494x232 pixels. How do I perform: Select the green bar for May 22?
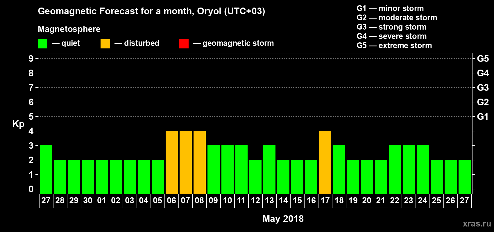(x=395, y=169)
